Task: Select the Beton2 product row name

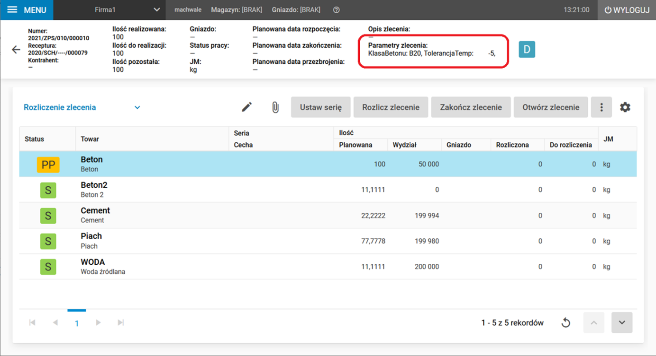Action: pyautogui.click(x=94, y=185)
